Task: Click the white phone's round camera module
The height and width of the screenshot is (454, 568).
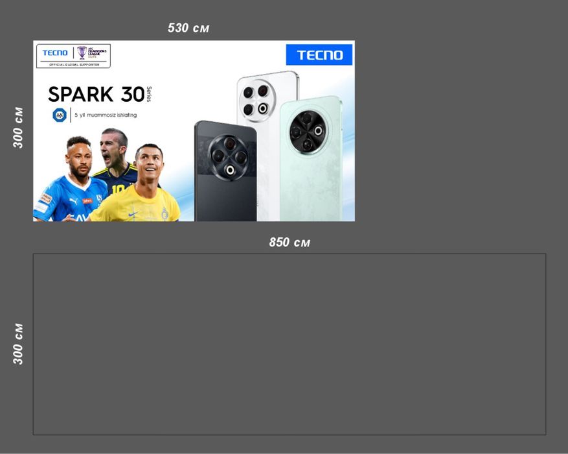Action: 258,100
